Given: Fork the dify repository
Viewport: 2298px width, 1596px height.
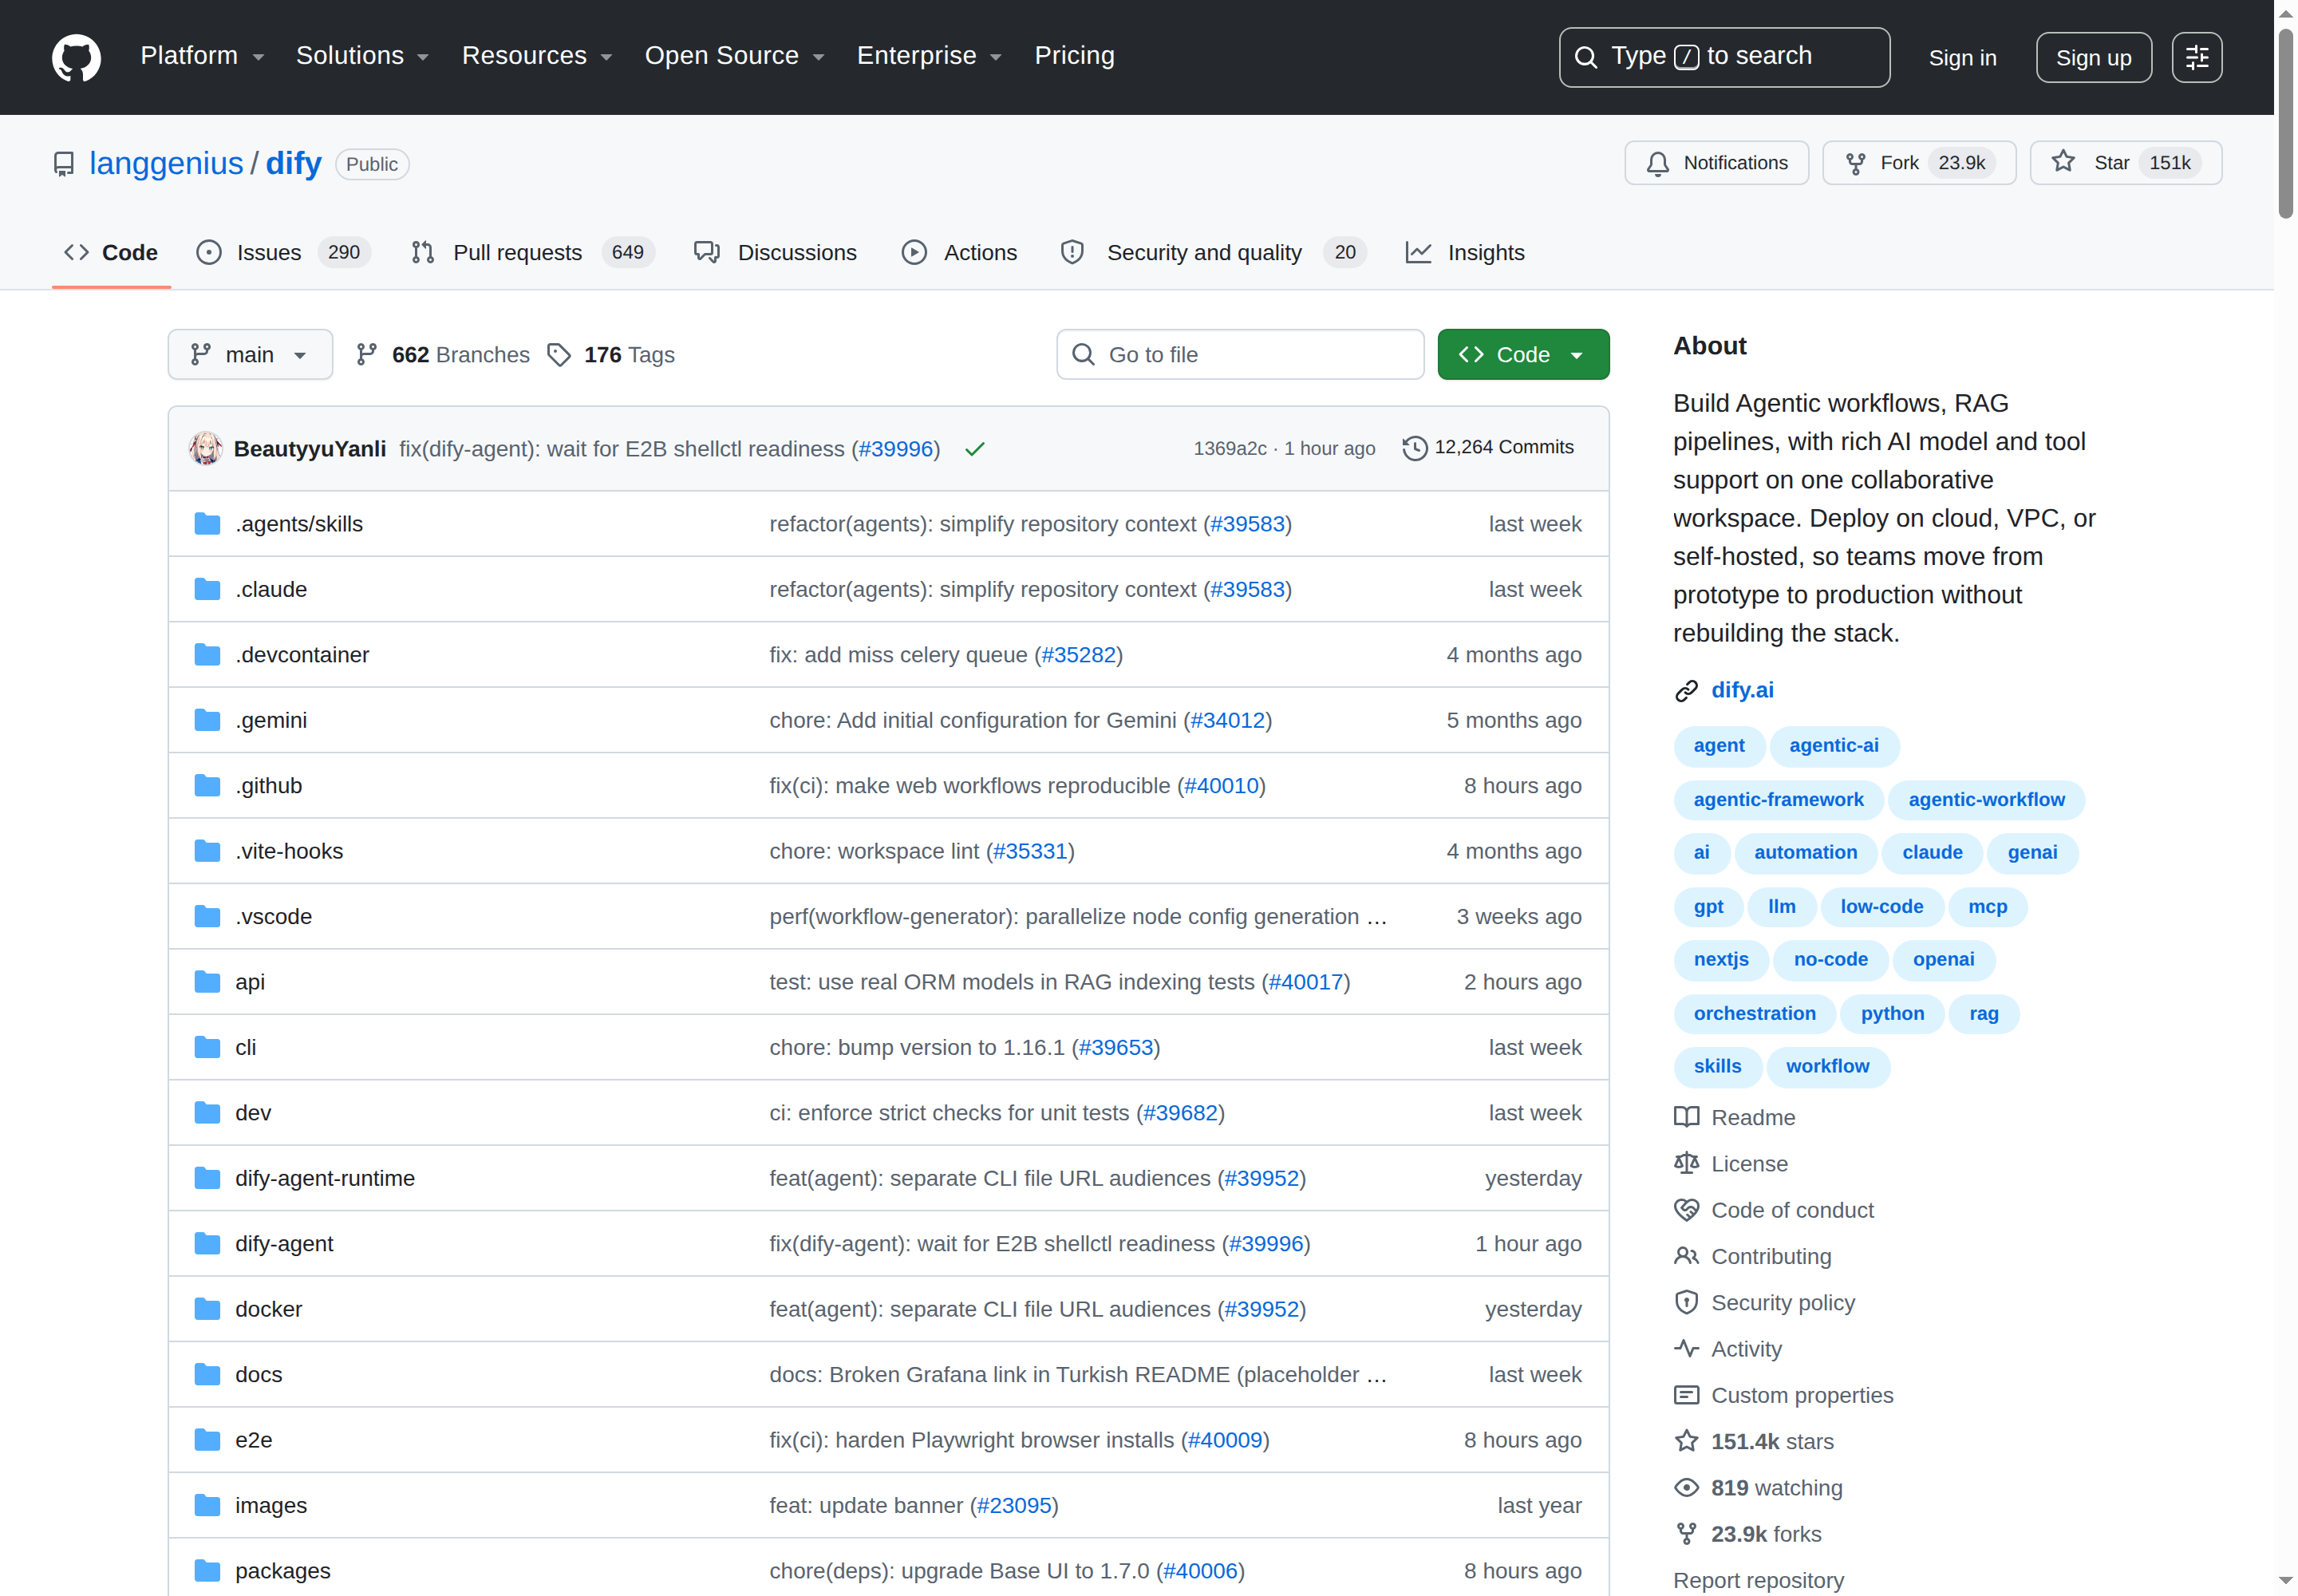Looking at the screenshot, I should point(1918,163).
